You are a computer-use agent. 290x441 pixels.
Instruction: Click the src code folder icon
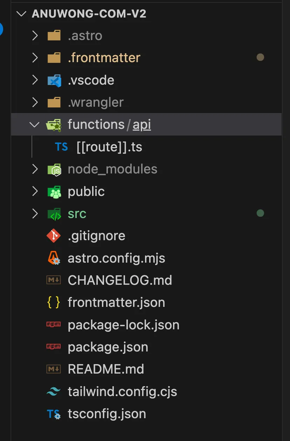point(54,214)
